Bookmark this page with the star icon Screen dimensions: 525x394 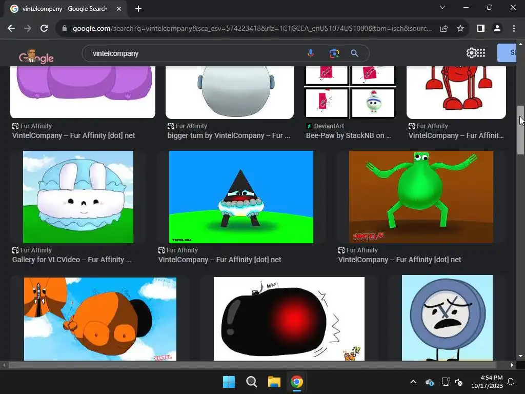[460, 29]
